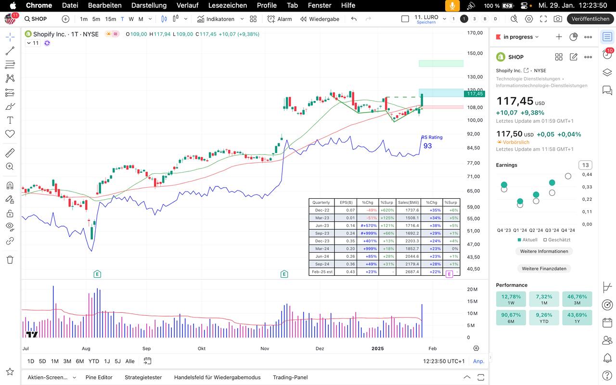
Task: Collapse the indicator legend labeled 11
Action: 29,43
